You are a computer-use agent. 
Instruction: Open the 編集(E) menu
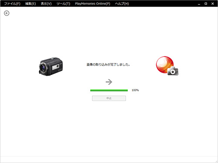pos(31,3)
